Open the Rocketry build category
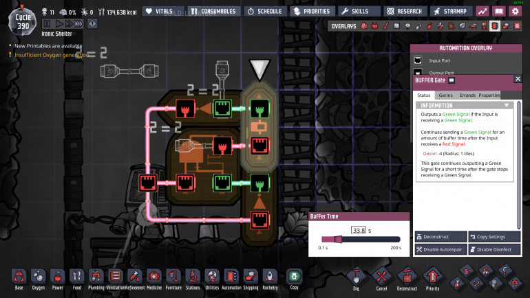Viewport: 530px width, 298px height. pos(270,279)
